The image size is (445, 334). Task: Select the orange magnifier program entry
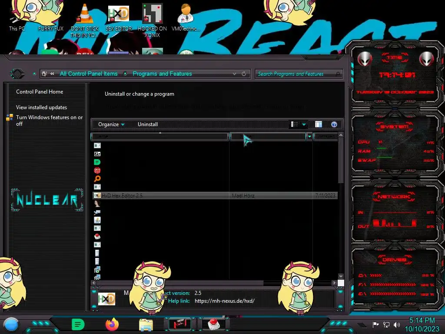point(97,179)
